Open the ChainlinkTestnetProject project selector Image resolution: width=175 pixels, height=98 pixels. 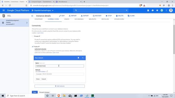(x=43, y=10)
